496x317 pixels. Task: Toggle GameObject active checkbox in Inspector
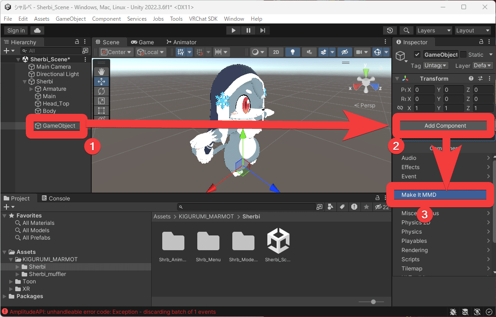(417, 54)
